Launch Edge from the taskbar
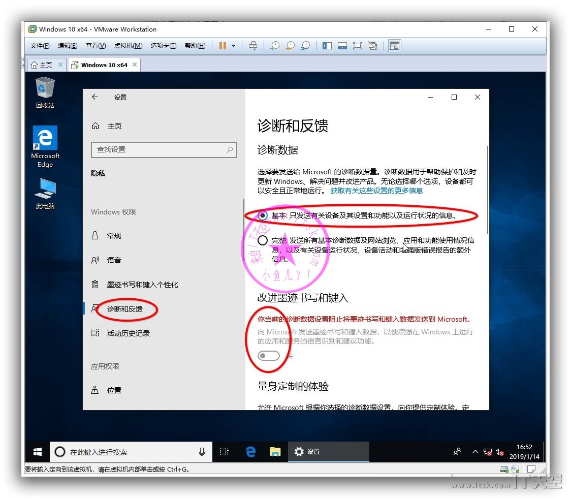The image size is (571, 498). 250,452
